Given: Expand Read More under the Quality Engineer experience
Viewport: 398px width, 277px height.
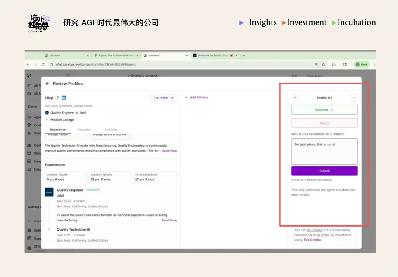Looking at the screenshot, I should click(x=169, y=220).
